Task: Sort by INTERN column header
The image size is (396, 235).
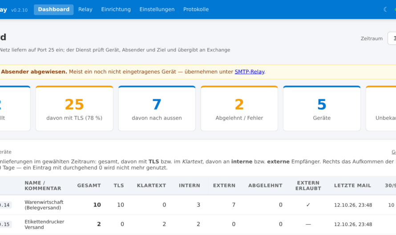Action: click(190, 185)
